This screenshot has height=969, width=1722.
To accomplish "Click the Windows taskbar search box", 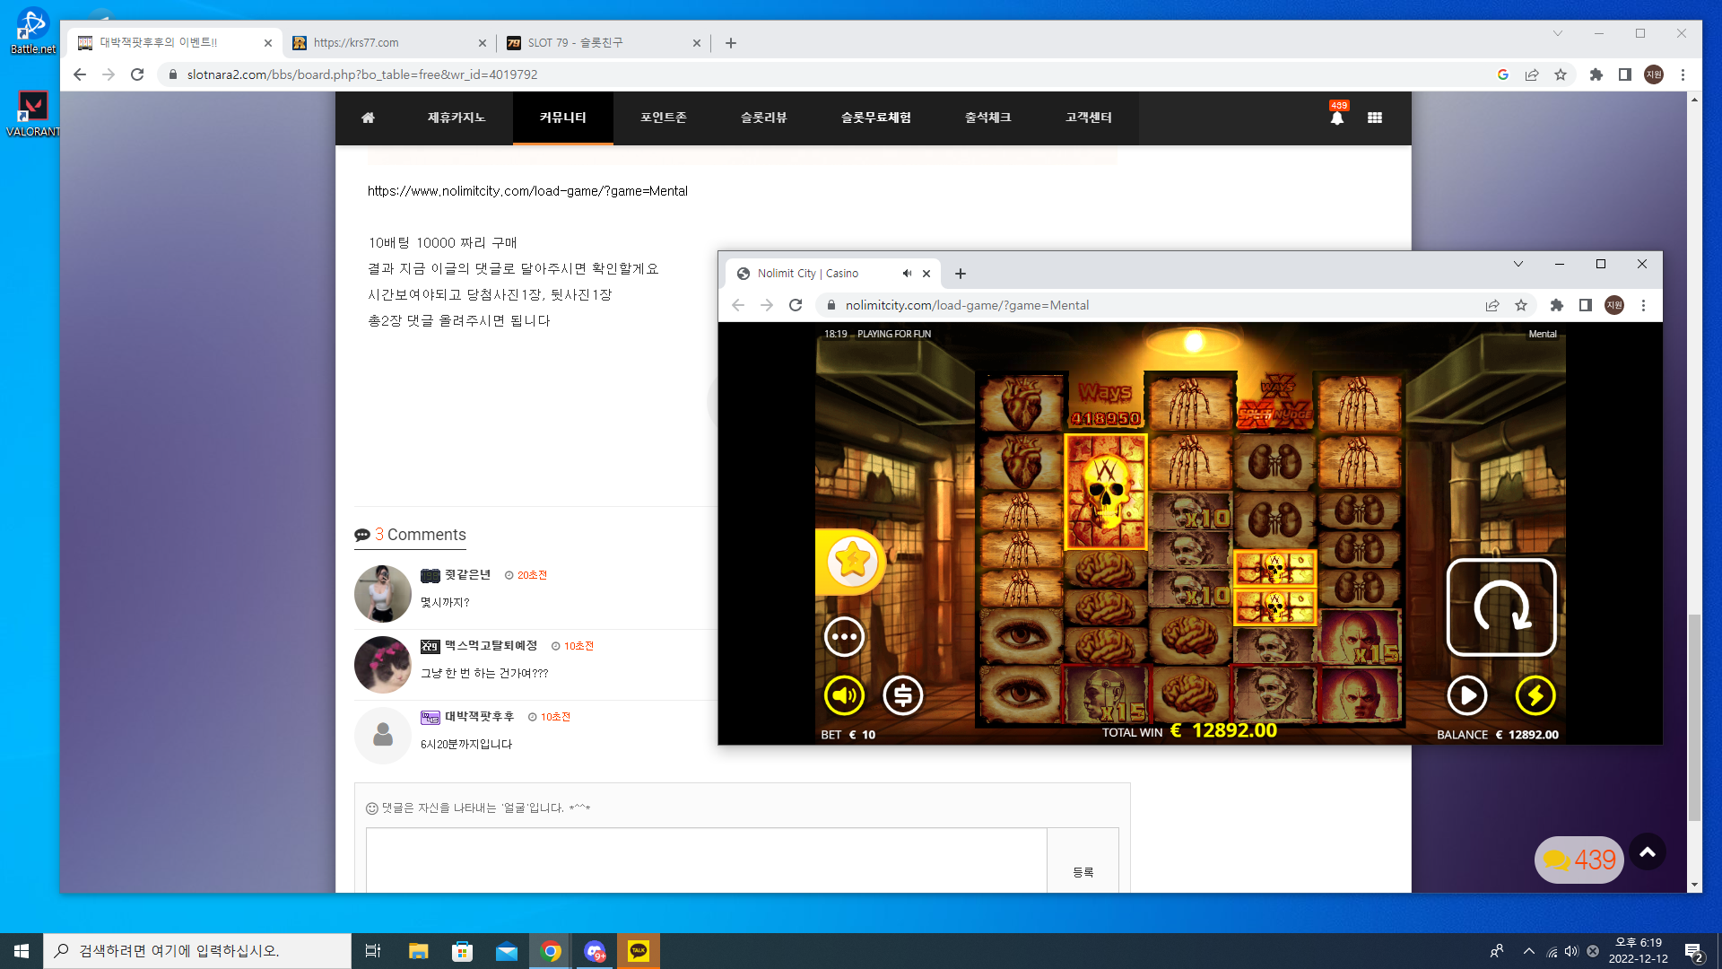I will [197, 951].
